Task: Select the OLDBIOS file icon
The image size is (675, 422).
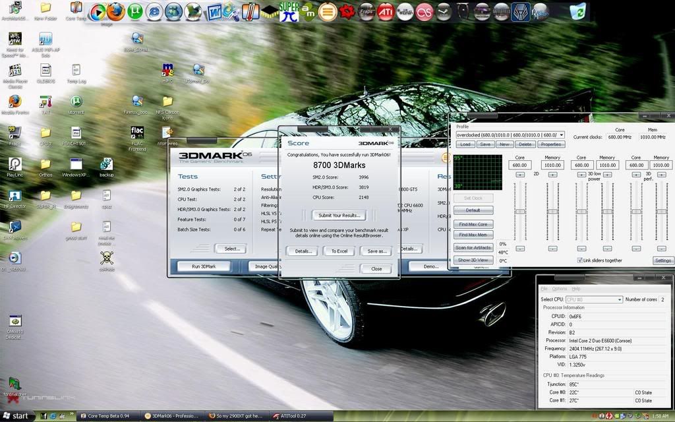Action: (x=45, y=73)
